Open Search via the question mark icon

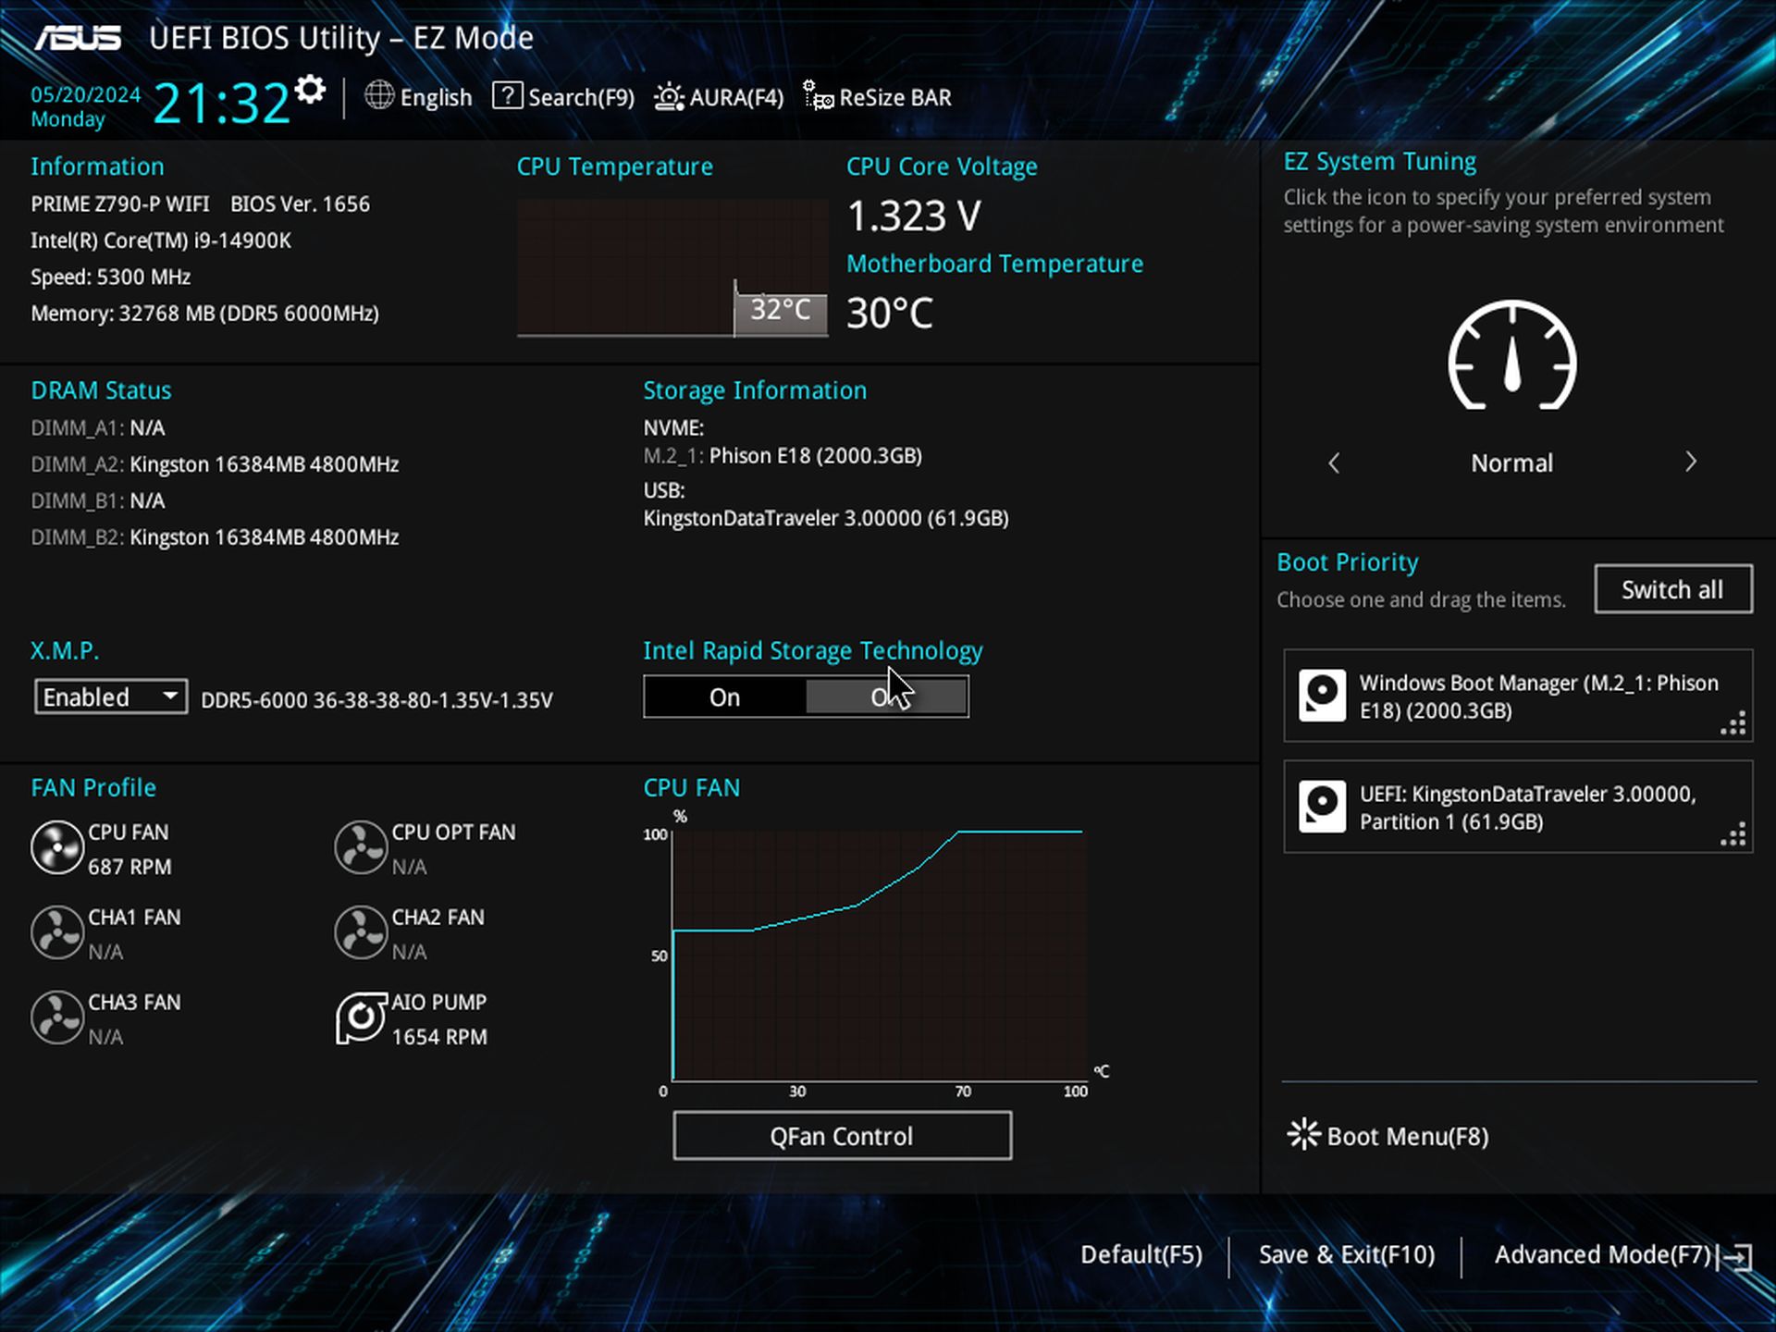point(507,95)
